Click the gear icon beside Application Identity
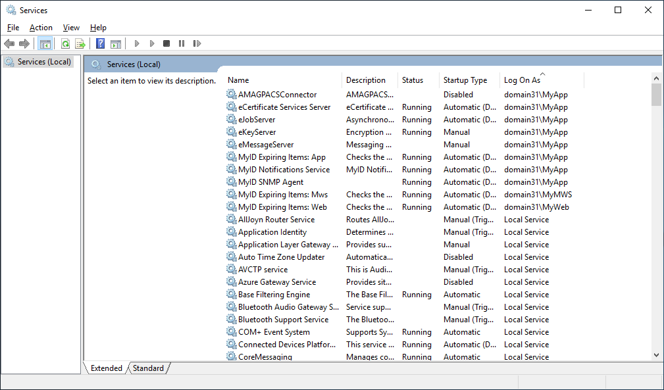Screen dimensions: 664x390 tap(231, 232)
